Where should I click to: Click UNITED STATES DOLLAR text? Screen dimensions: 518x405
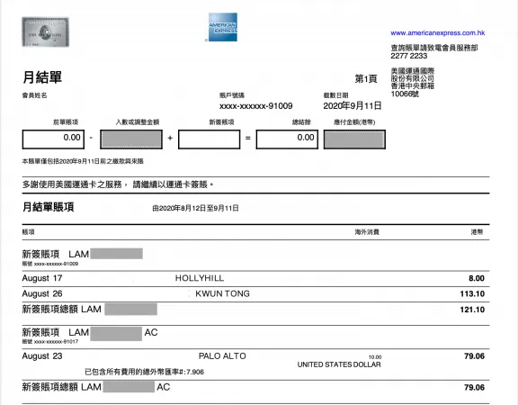click(339, 364)
